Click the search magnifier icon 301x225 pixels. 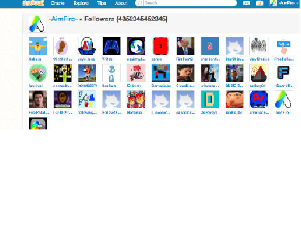(140, 3)
